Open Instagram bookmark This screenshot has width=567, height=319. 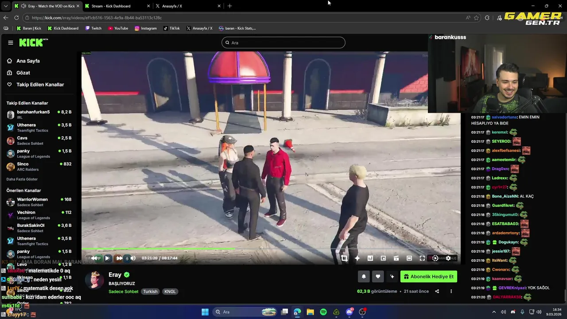point(146,28)
